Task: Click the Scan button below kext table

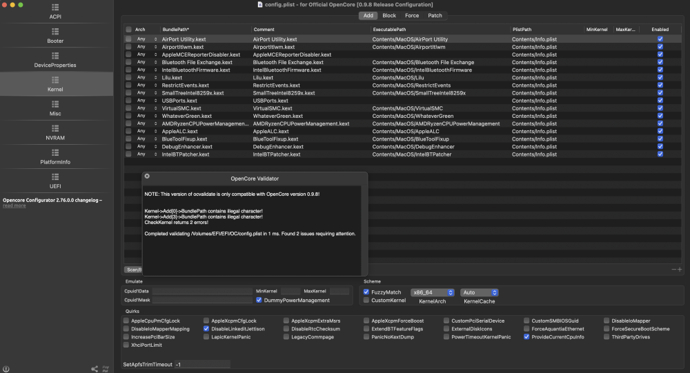Action: click(133, 270)
